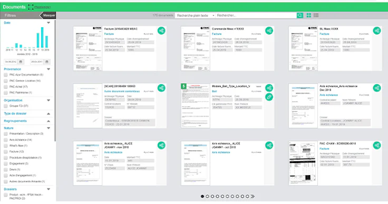Share the FAC-CHAM document
Viewport: 388px width, 204px height.
point(377,145)
